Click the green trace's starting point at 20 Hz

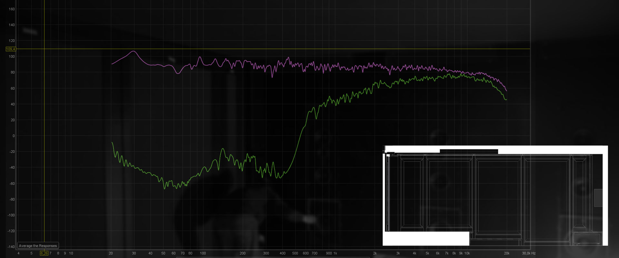coord(112,143)
